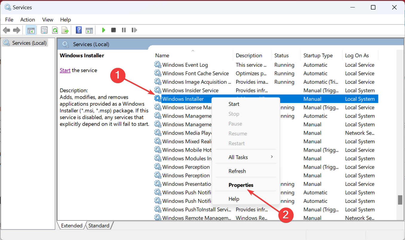Expand the All Tasks submenu arrow
The width and height of the screenshot is (405, 240).
pyautogui.click(x=272, y=157)
